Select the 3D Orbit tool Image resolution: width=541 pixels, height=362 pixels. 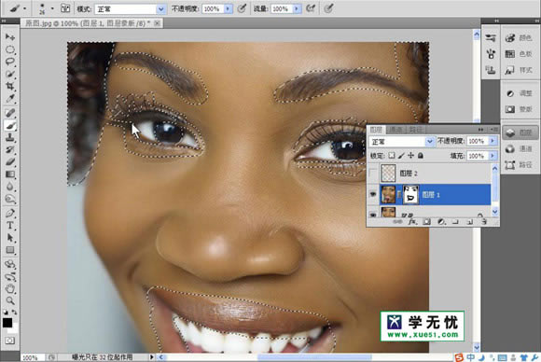10,277
